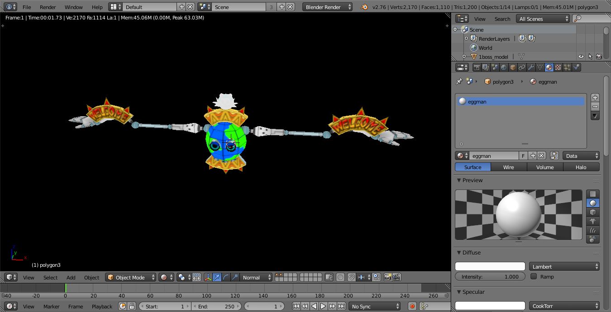Set preview to hair strands shape

pos(593,230)
